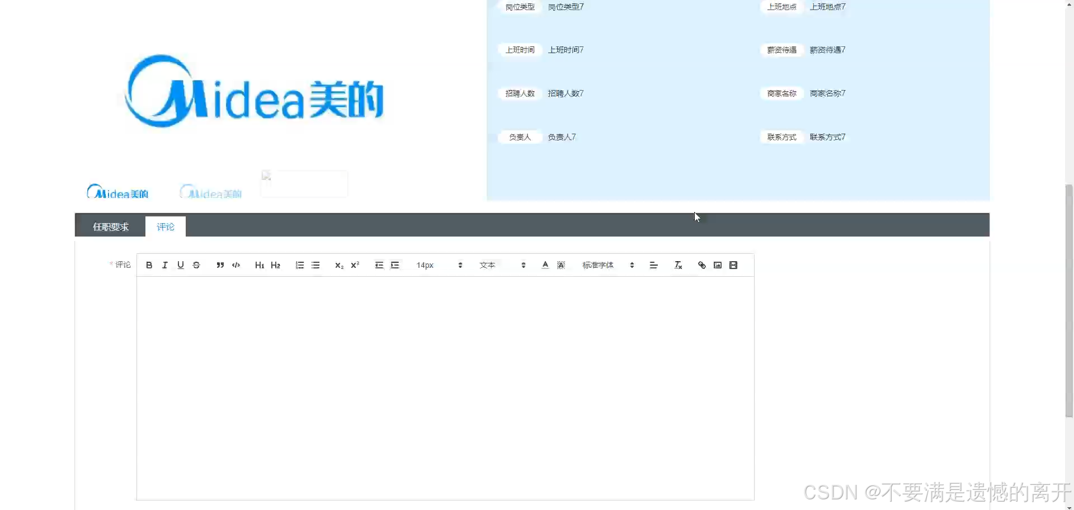Select the third broken image thumbnail
1074x510 pixels.
(x=304, y=184)
